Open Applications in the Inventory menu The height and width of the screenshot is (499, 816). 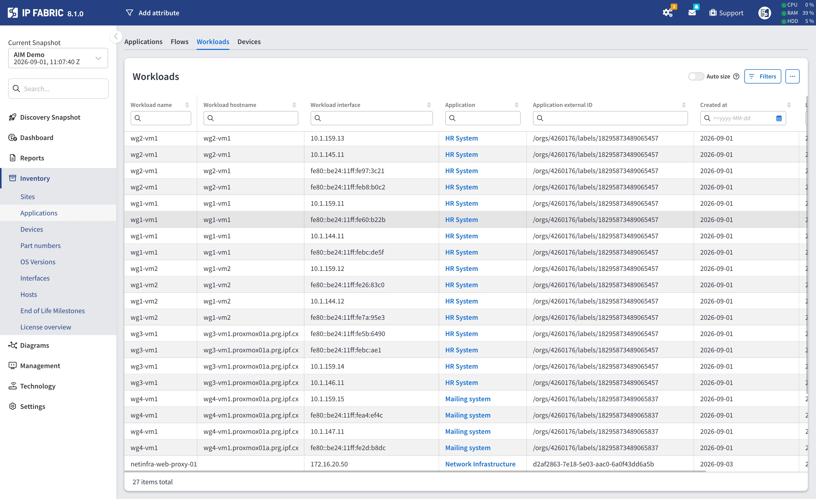tap(39, 213)
